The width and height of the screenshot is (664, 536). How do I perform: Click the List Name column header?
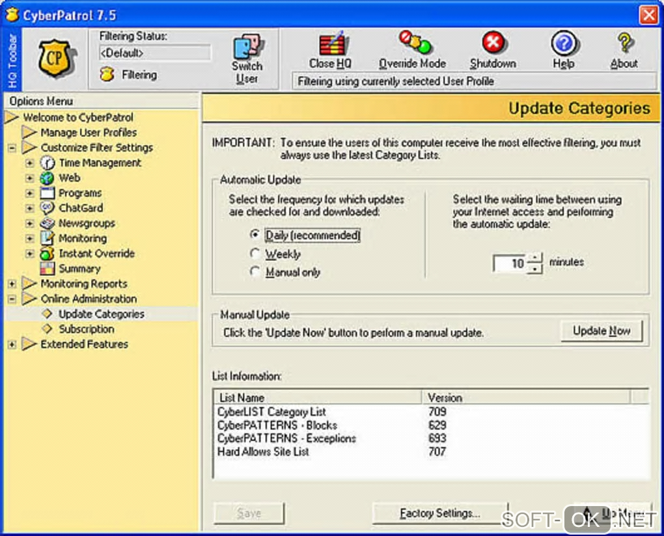tap(318, 397)
